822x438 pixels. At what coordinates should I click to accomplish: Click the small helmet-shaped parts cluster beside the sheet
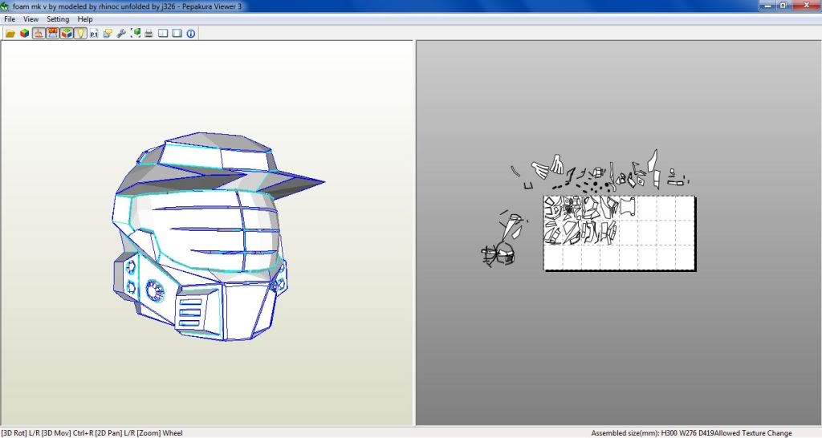[x=498, y=256]
